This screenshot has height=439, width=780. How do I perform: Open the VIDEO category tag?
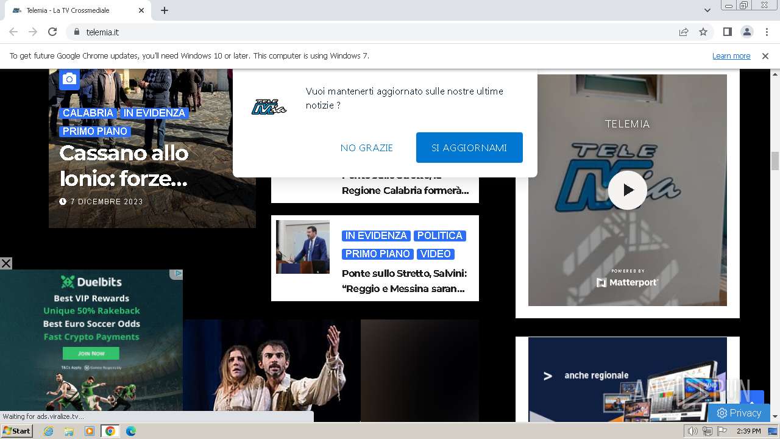(436, 254)
